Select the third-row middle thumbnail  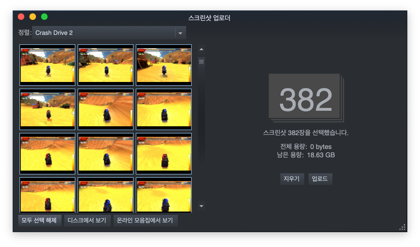click(x=106, y=154)
